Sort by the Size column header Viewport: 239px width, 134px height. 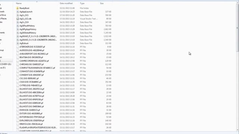[x=102, y=3]
